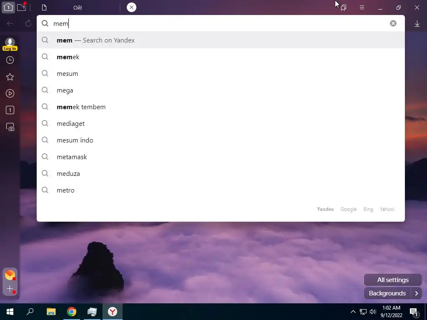Image resolution: width=427 pixels, height=320 pixels.
Task: Select the 'Ой!' browser tab
Action: pyautogui.click(x=78, y=7)
